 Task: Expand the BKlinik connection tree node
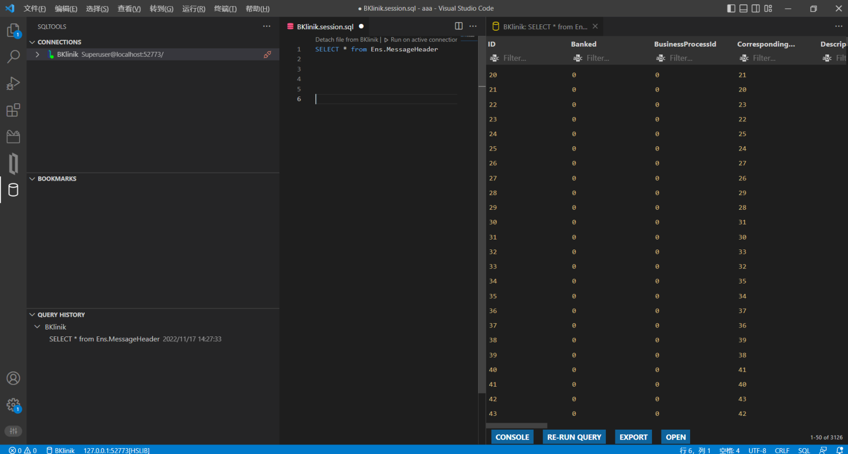click(37, 55)
